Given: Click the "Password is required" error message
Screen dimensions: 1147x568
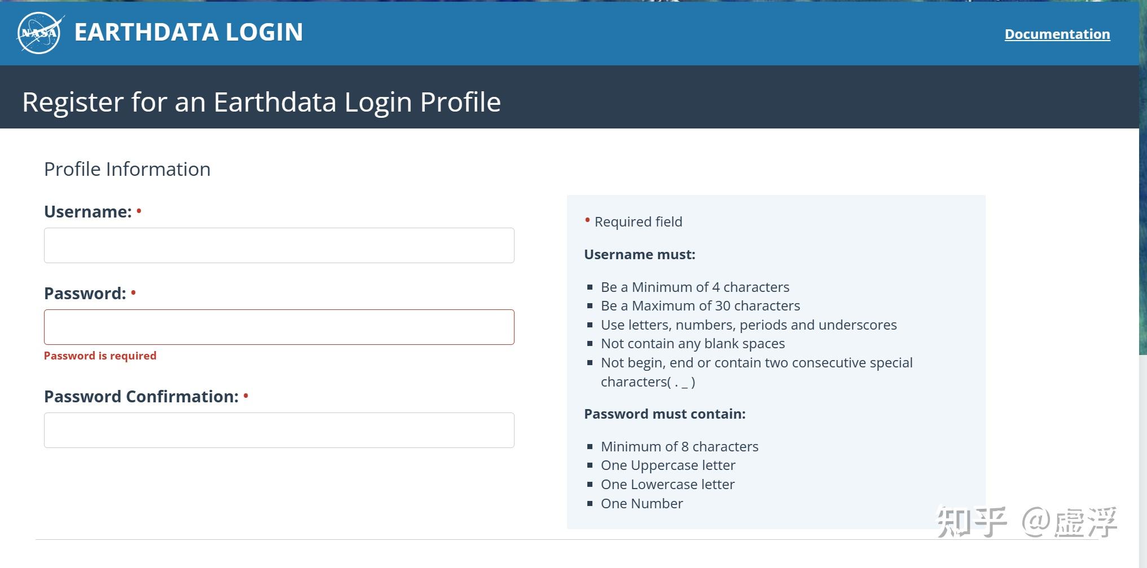Looking at the screenshot, I should 100,356.
